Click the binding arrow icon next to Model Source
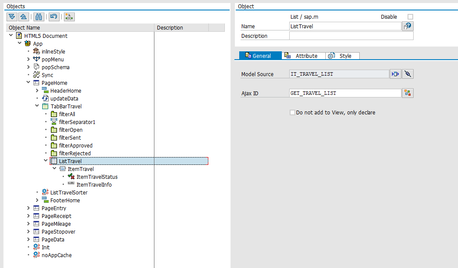 tap(395, 74)
